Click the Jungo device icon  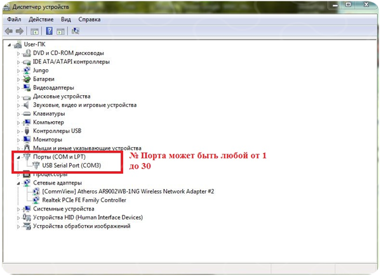(27, 70)
